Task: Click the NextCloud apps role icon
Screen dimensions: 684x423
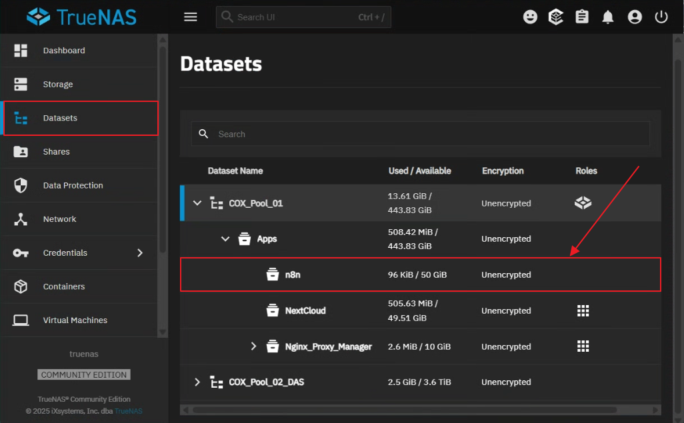Action: click(583, 310)
